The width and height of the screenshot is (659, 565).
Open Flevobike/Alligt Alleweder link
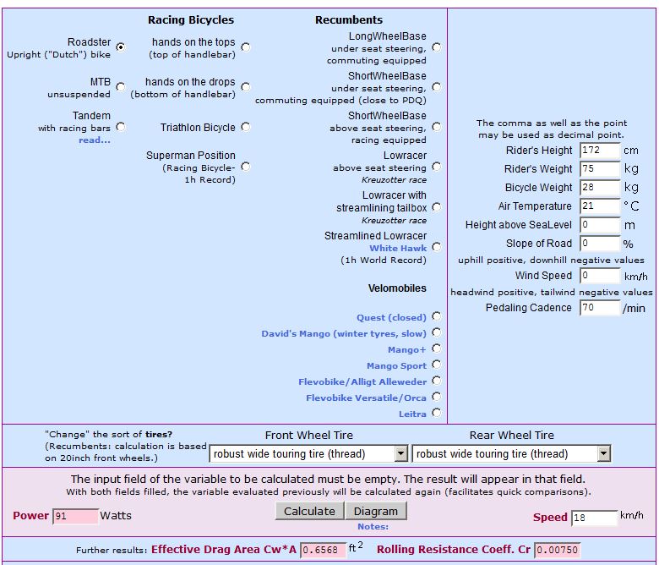tap(362, 382)
